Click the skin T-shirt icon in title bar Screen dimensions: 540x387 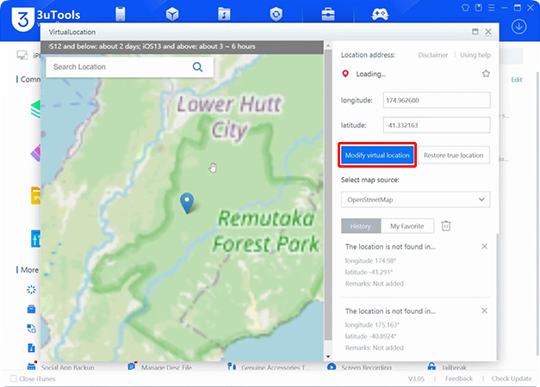pyautogui.click(x=465, y=8)
